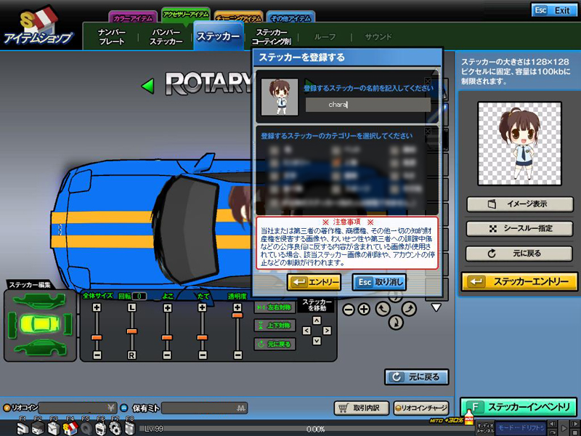Open the F7 gear settings shortcut icon
The width and height of the screenshot is (581, 436).
coord(115,427)
